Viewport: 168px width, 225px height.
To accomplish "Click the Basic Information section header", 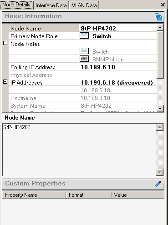I will coord(83,17).
